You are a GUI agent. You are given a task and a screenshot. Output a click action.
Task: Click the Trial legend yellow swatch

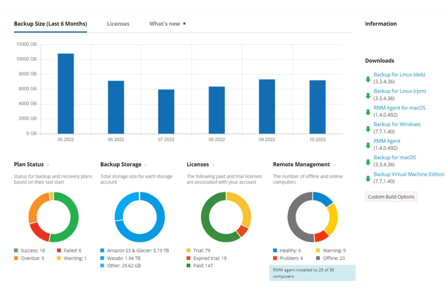tap(189, 251)
